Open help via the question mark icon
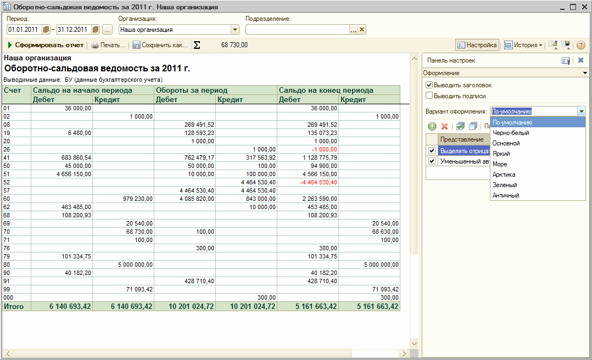The image size is (592, 360). (x=580, y=45)
